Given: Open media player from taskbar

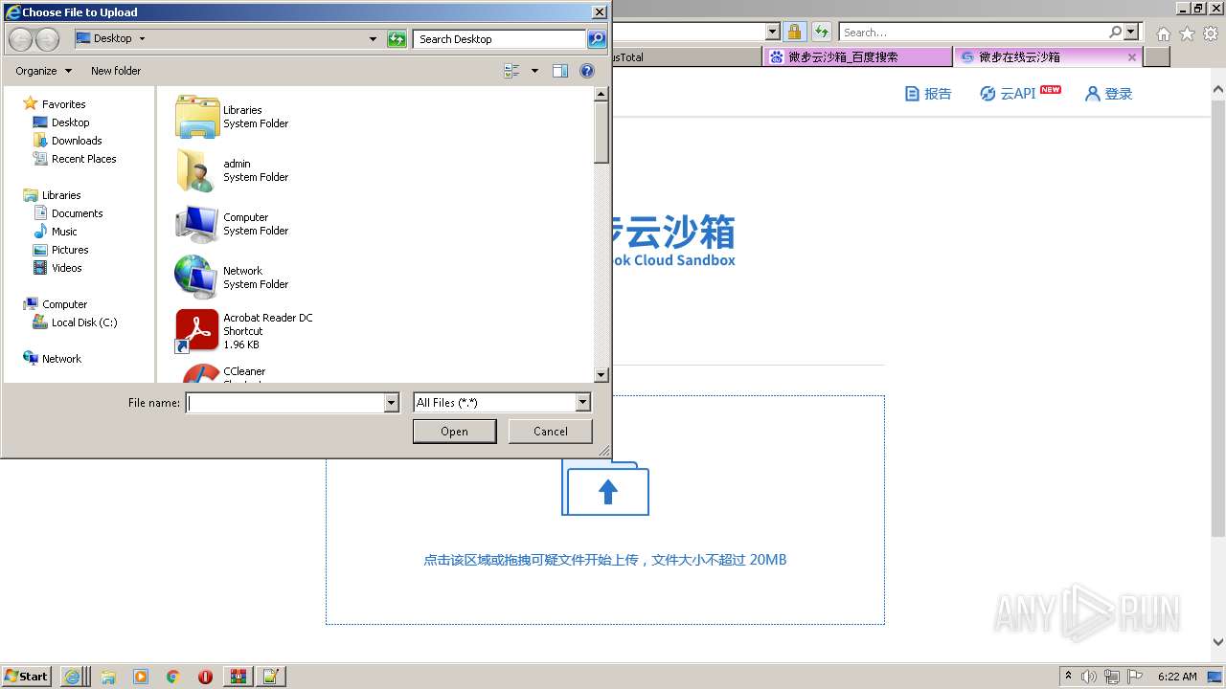Looking at the screenshot, I should (x=141, y=677).
